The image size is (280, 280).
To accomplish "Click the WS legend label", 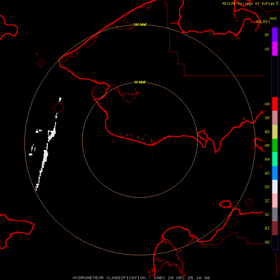I will tap(267, 173).
